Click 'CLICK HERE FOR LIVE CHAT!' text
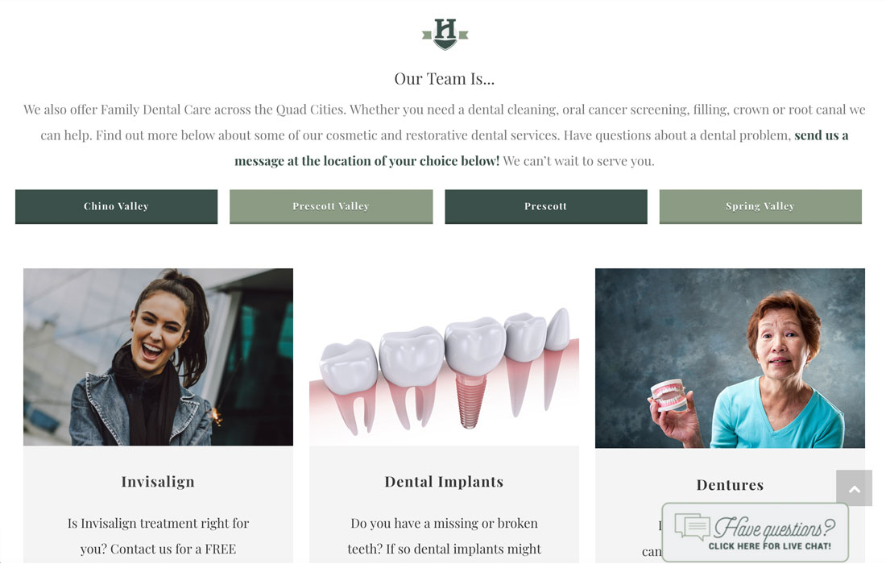The width and height of the screenshot is (886, 564). pos(769,546)
